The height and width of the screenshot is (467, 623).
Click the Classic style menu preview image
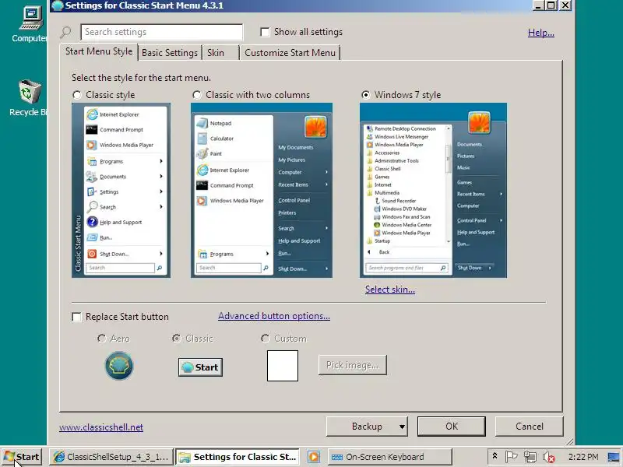[x=121, y=190]
